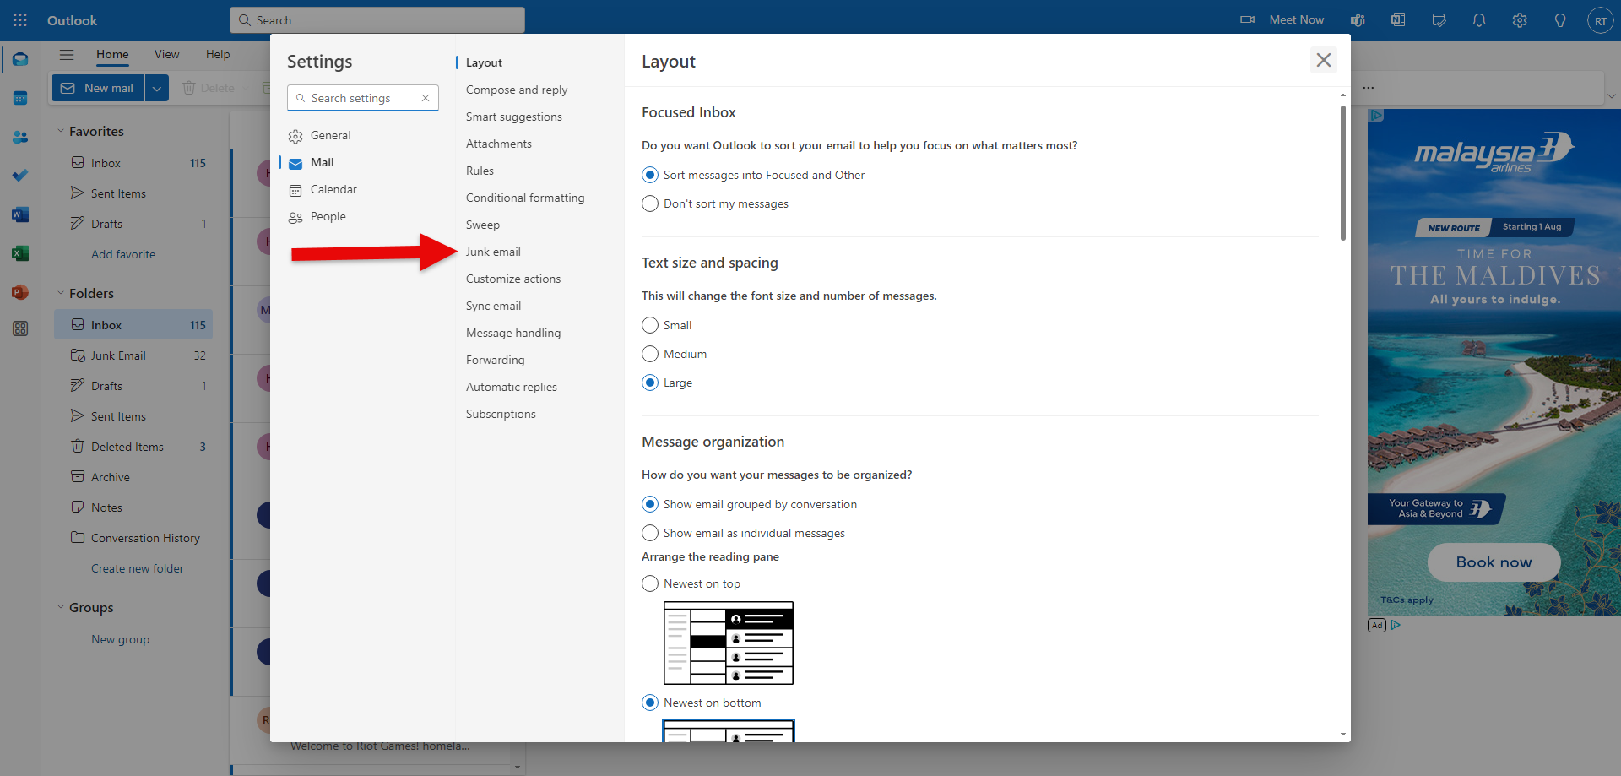The image size is (1621, 776).
Task: Collapse the Groups section
Action: pyautogui.click(x=61, y=607)
